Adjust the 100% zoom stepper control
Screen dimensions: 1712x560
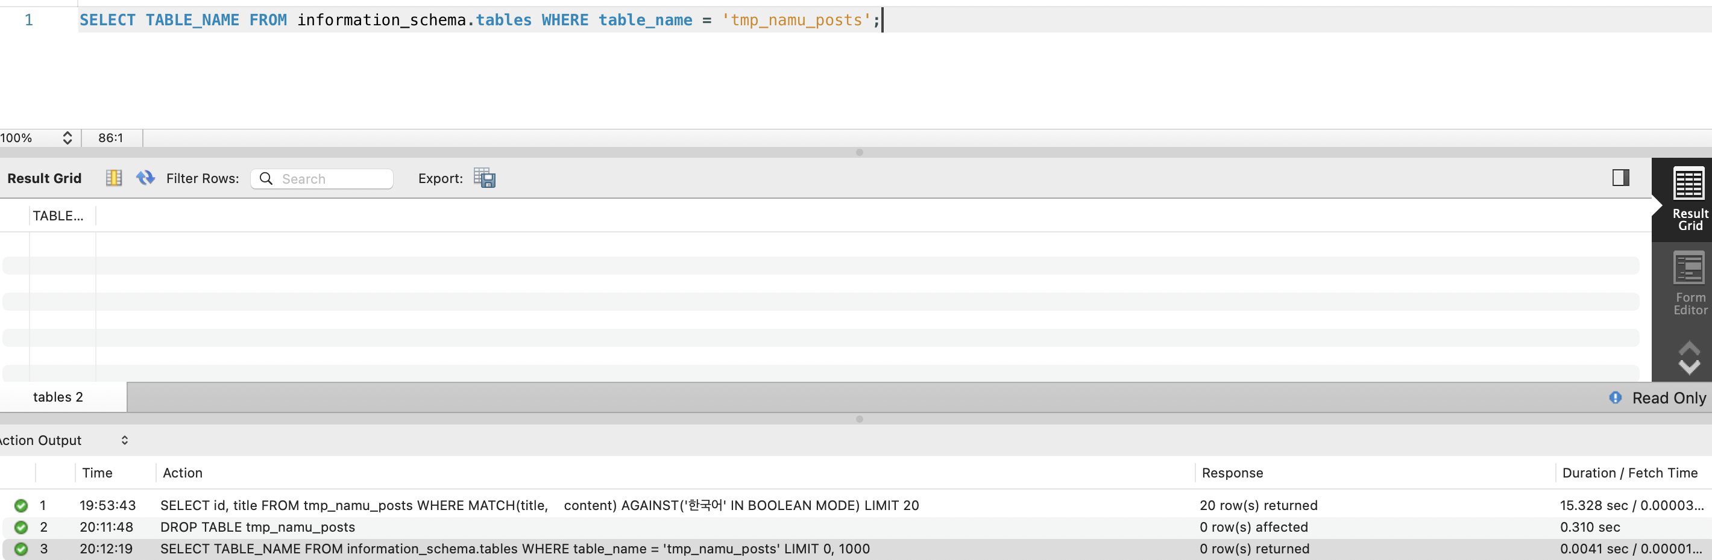point(67,138)
